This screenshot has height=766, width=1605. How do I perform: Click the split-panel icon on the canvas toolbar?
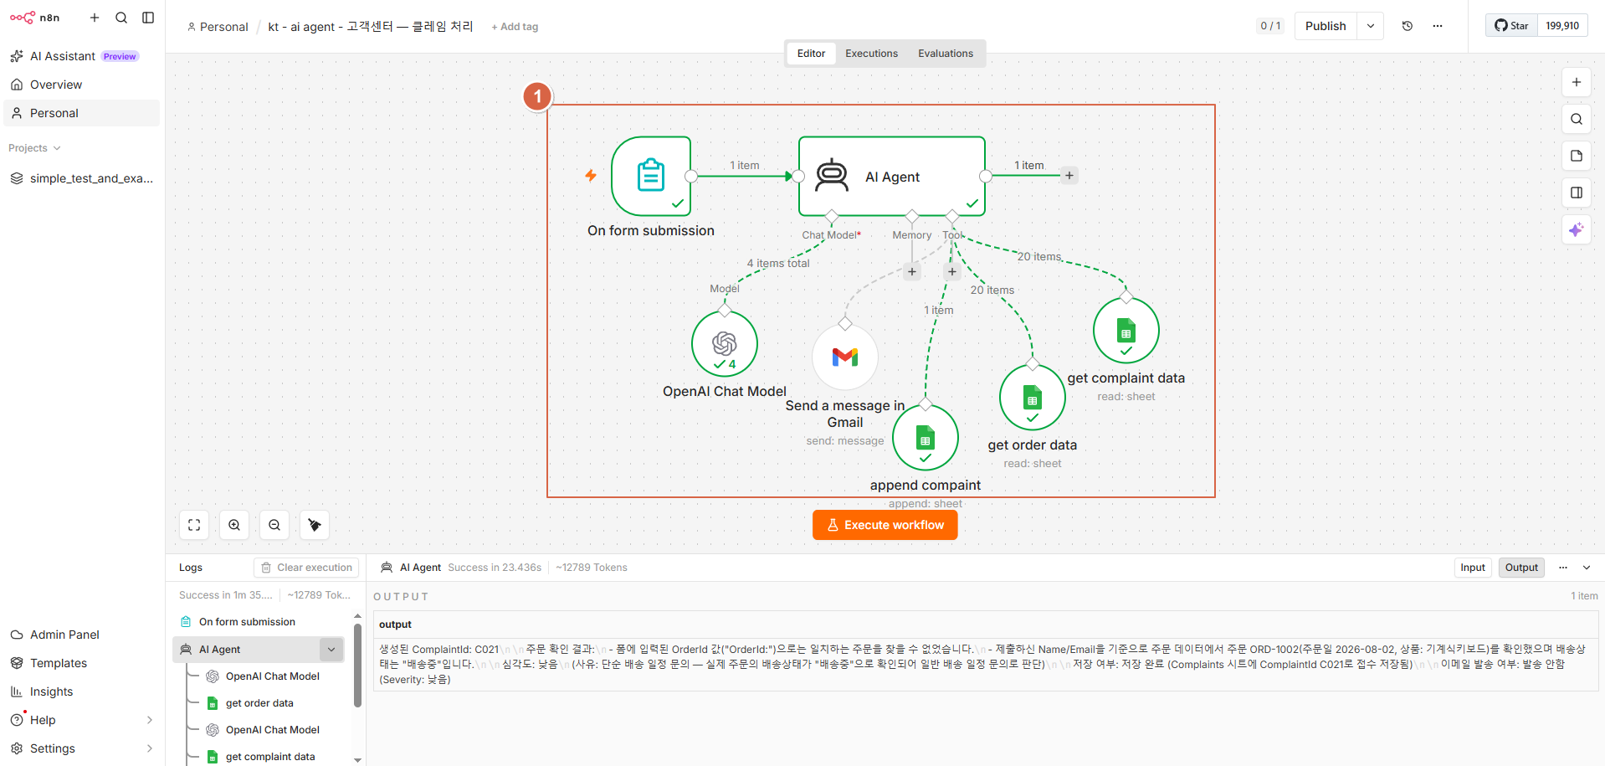click(x=1577, y=193)
